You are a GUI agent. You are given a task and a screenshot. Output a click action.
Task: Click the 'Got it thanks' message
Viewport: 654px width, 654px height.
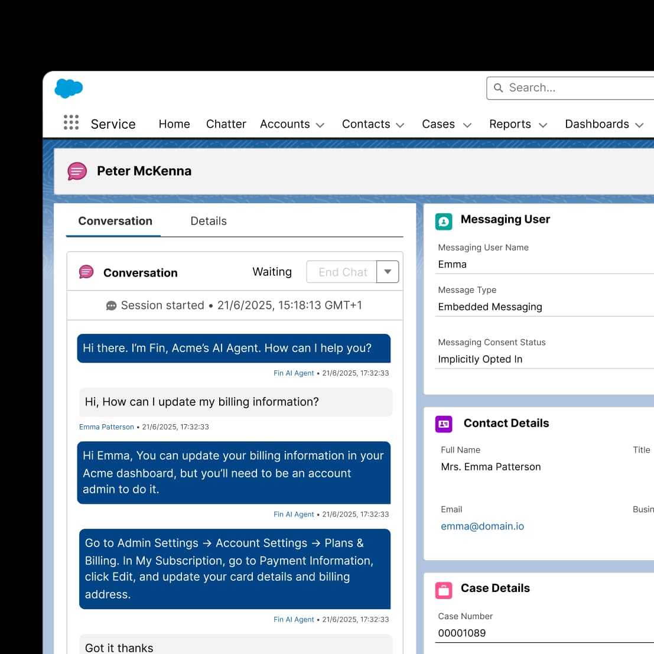click(236, 645)
